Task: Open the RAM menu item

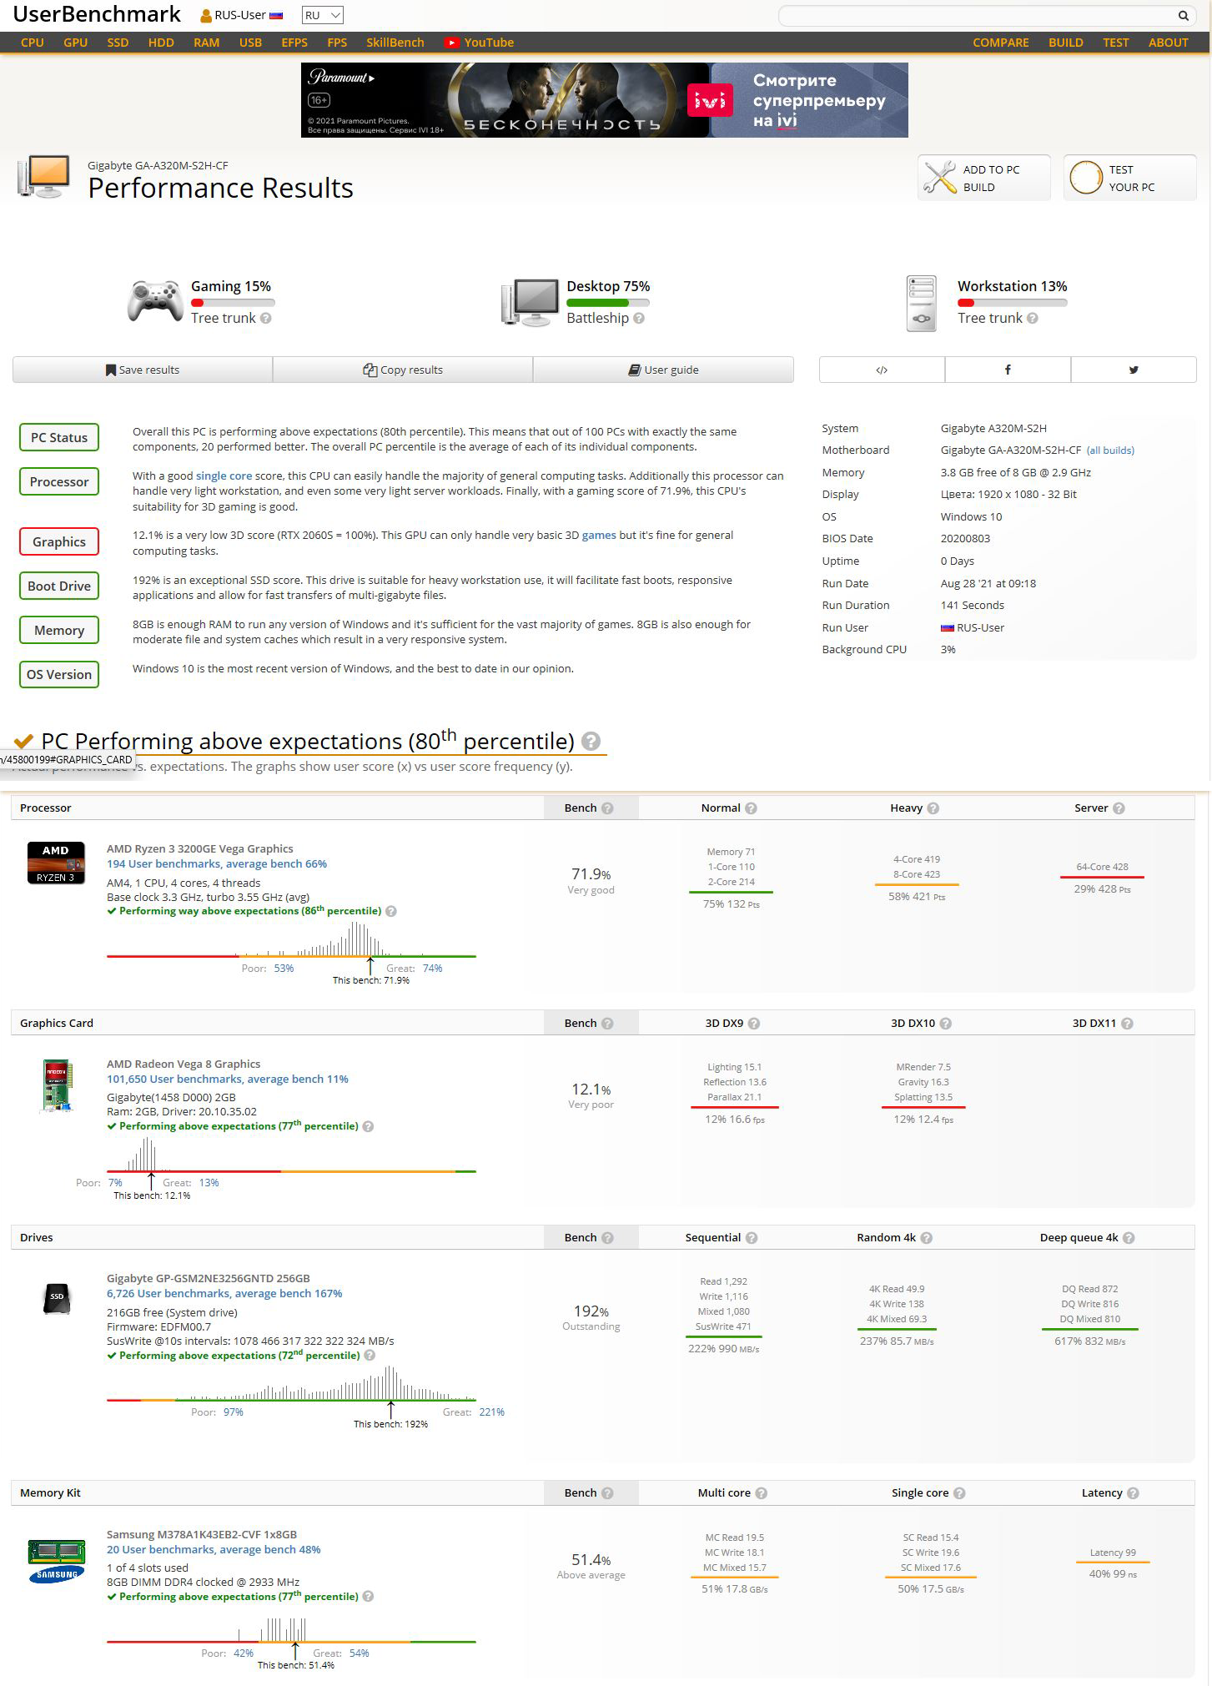Action: (x=207, y=43)
